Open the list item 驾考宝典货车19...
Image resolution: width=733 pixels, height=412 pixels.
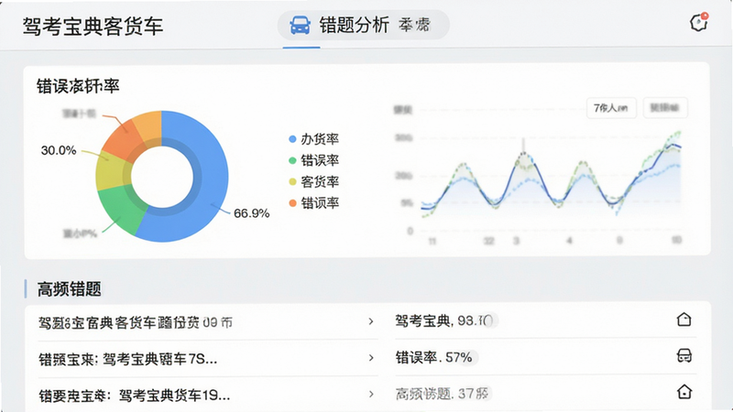pyautogui.click(x=208, y=395)
